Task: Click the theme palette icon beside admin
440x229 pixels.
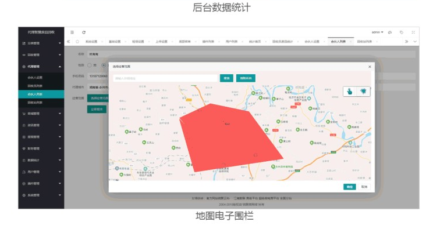Action: (x=390, y=32)
